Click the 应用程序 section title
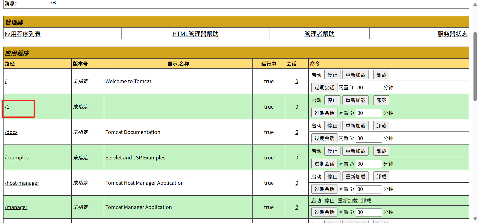478x223 pixels. 17,53
